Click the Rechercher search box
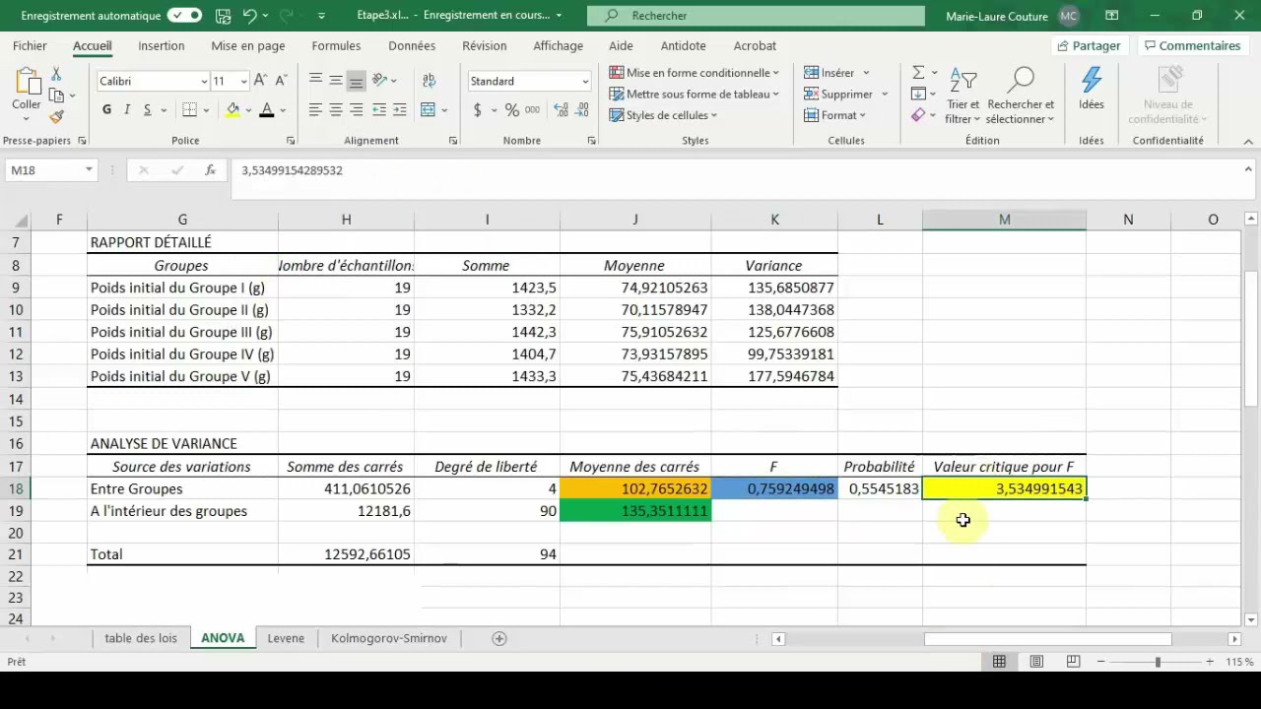This screenshot has width=1261, height=709. [x=756, y=16]
